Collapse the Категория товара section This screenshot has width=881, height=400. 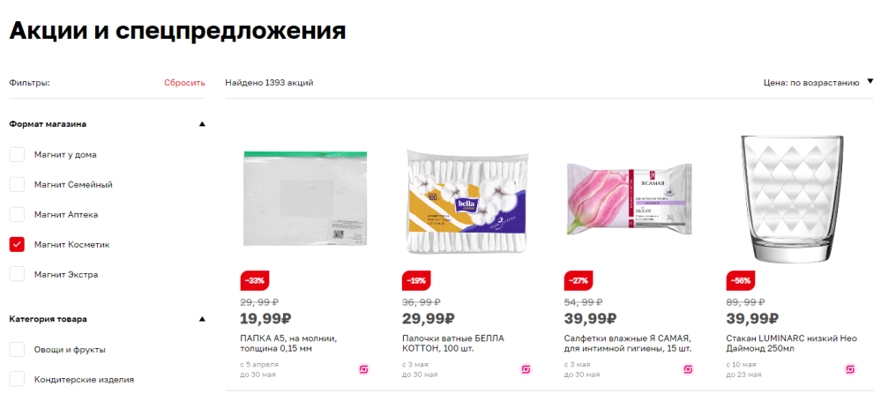click(202, 319)
